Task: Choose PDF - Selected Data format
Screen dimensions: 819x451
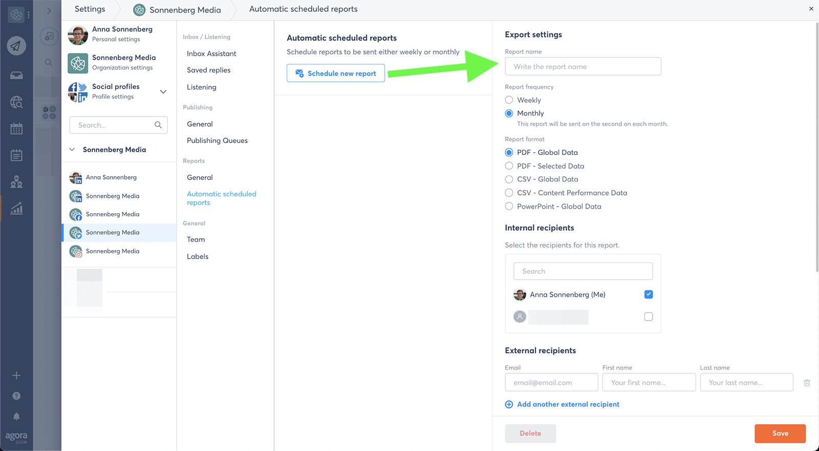Action: 509,166
